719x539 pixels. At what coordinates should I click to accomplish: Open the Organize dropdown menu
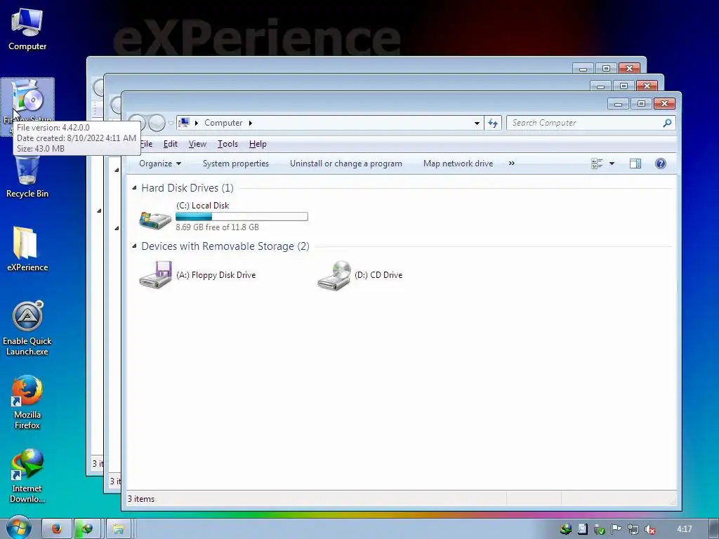pyautogui.click(x=160, y=164)
